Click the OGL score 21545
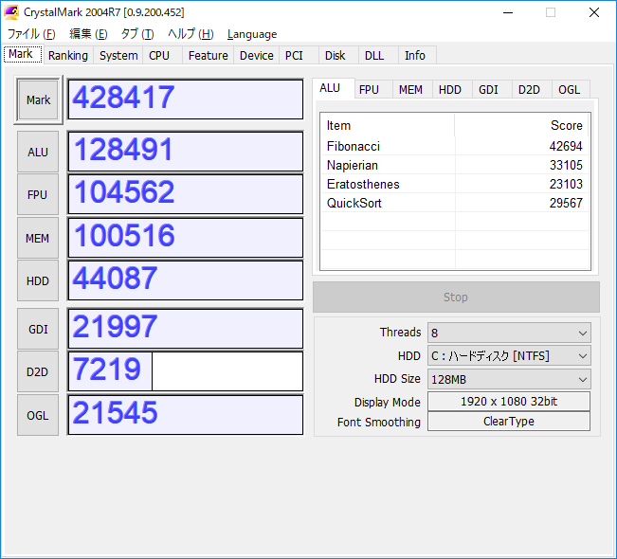617x559 pixels. click(186, 415)
